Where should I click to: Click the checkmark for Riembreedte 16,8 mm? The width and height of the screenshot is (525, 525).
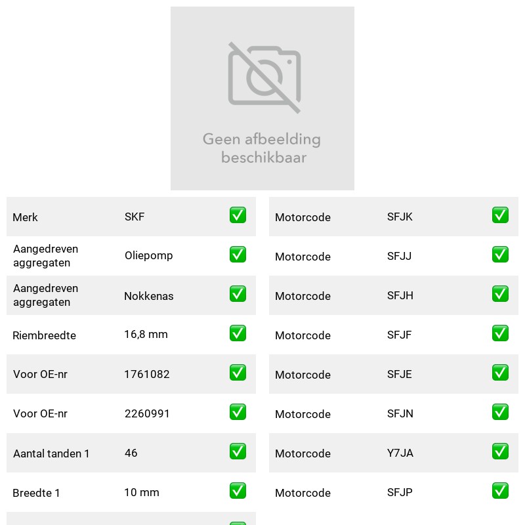(238, 333)
